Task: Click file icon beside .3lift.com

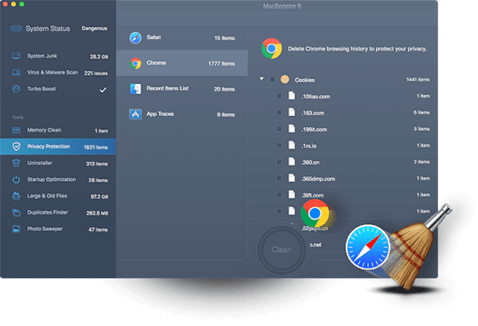Action: click(x=292, y=194)
